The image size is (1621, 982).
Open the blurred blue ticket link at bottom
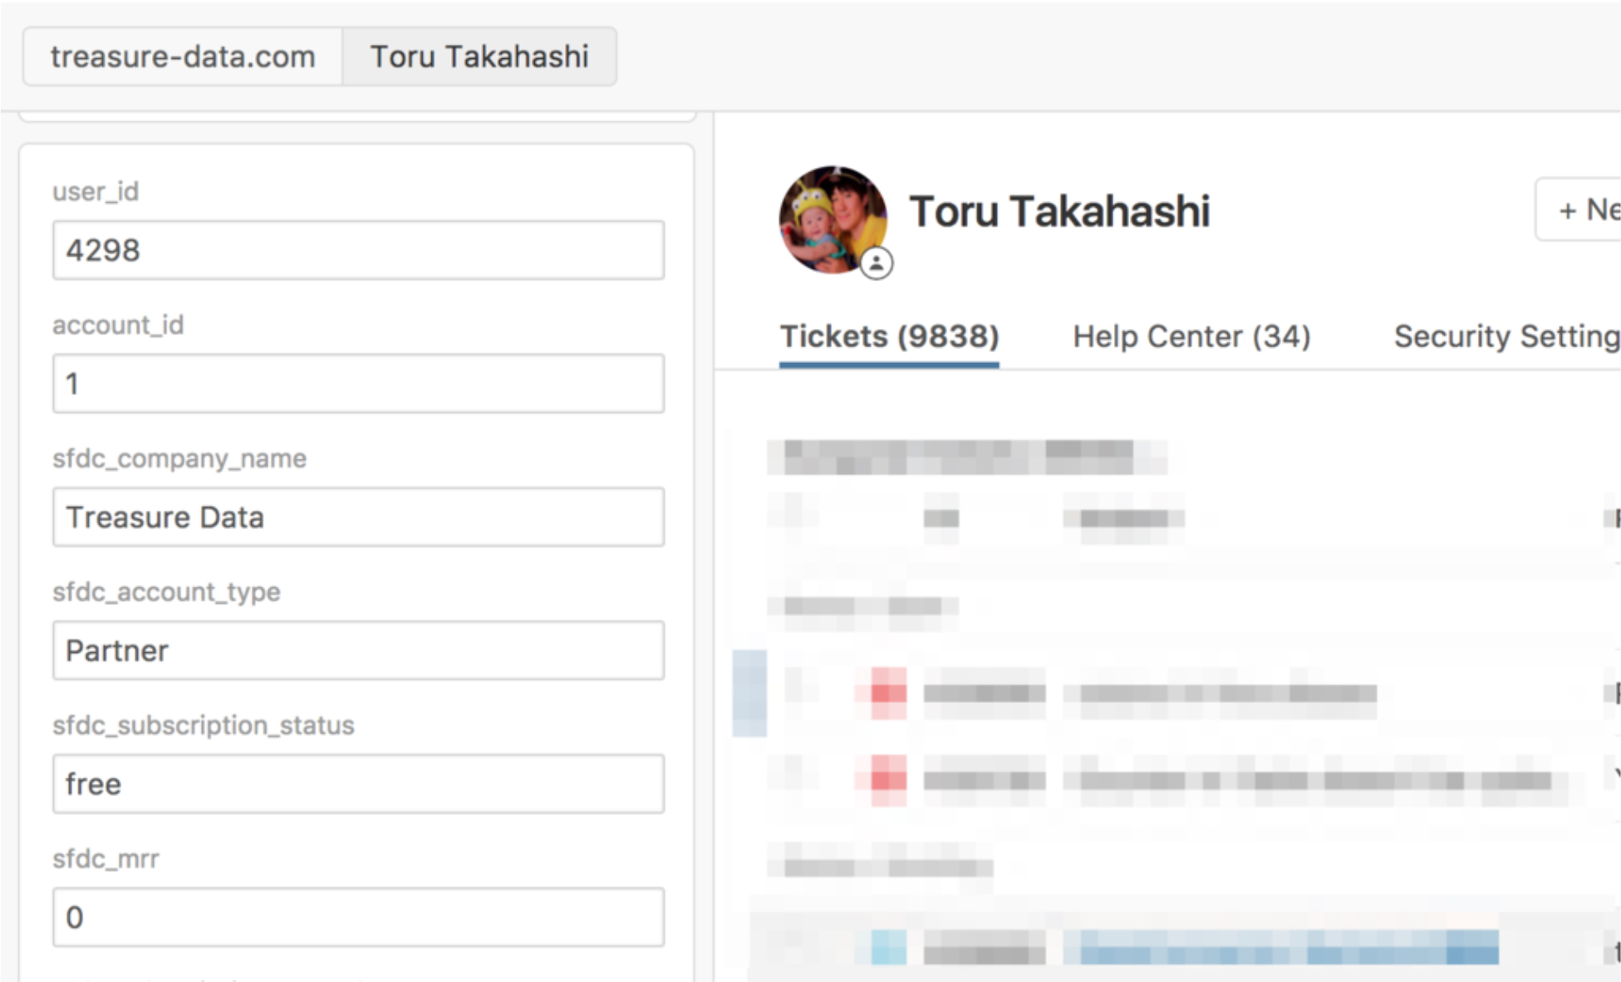1280,947
